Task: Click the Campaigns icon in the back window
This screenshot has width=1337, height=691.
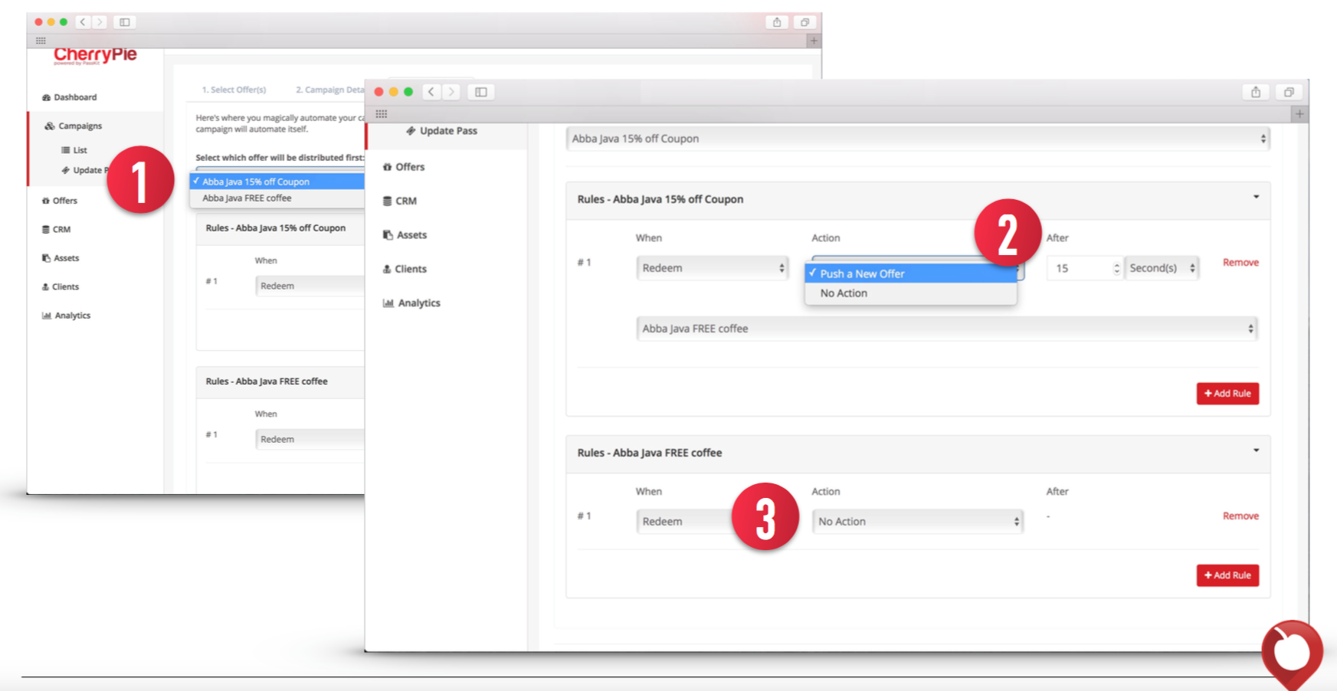Action: [49, 126]
